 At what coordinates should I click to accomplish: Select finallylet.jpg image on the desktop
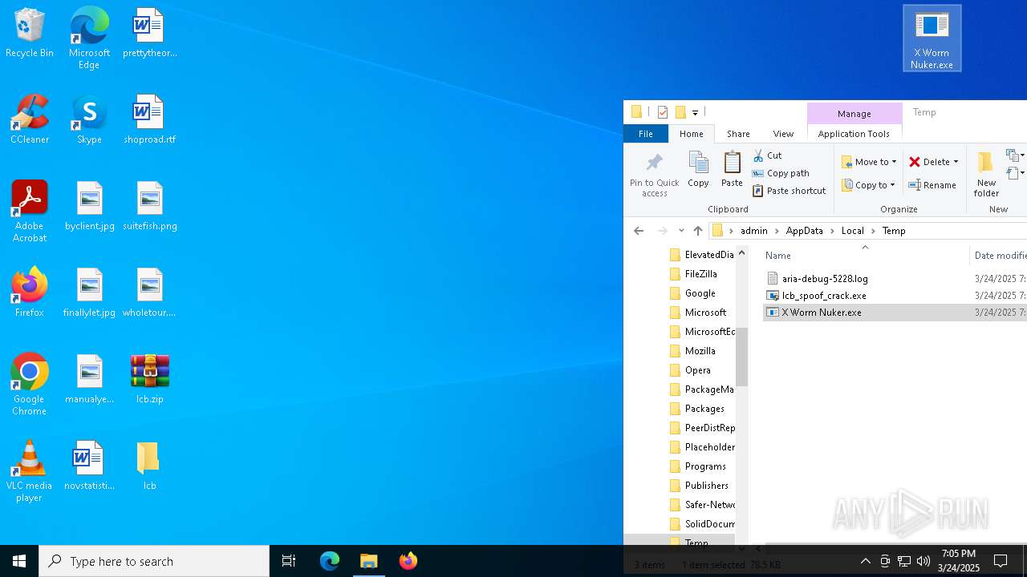(x=89, y=293)
